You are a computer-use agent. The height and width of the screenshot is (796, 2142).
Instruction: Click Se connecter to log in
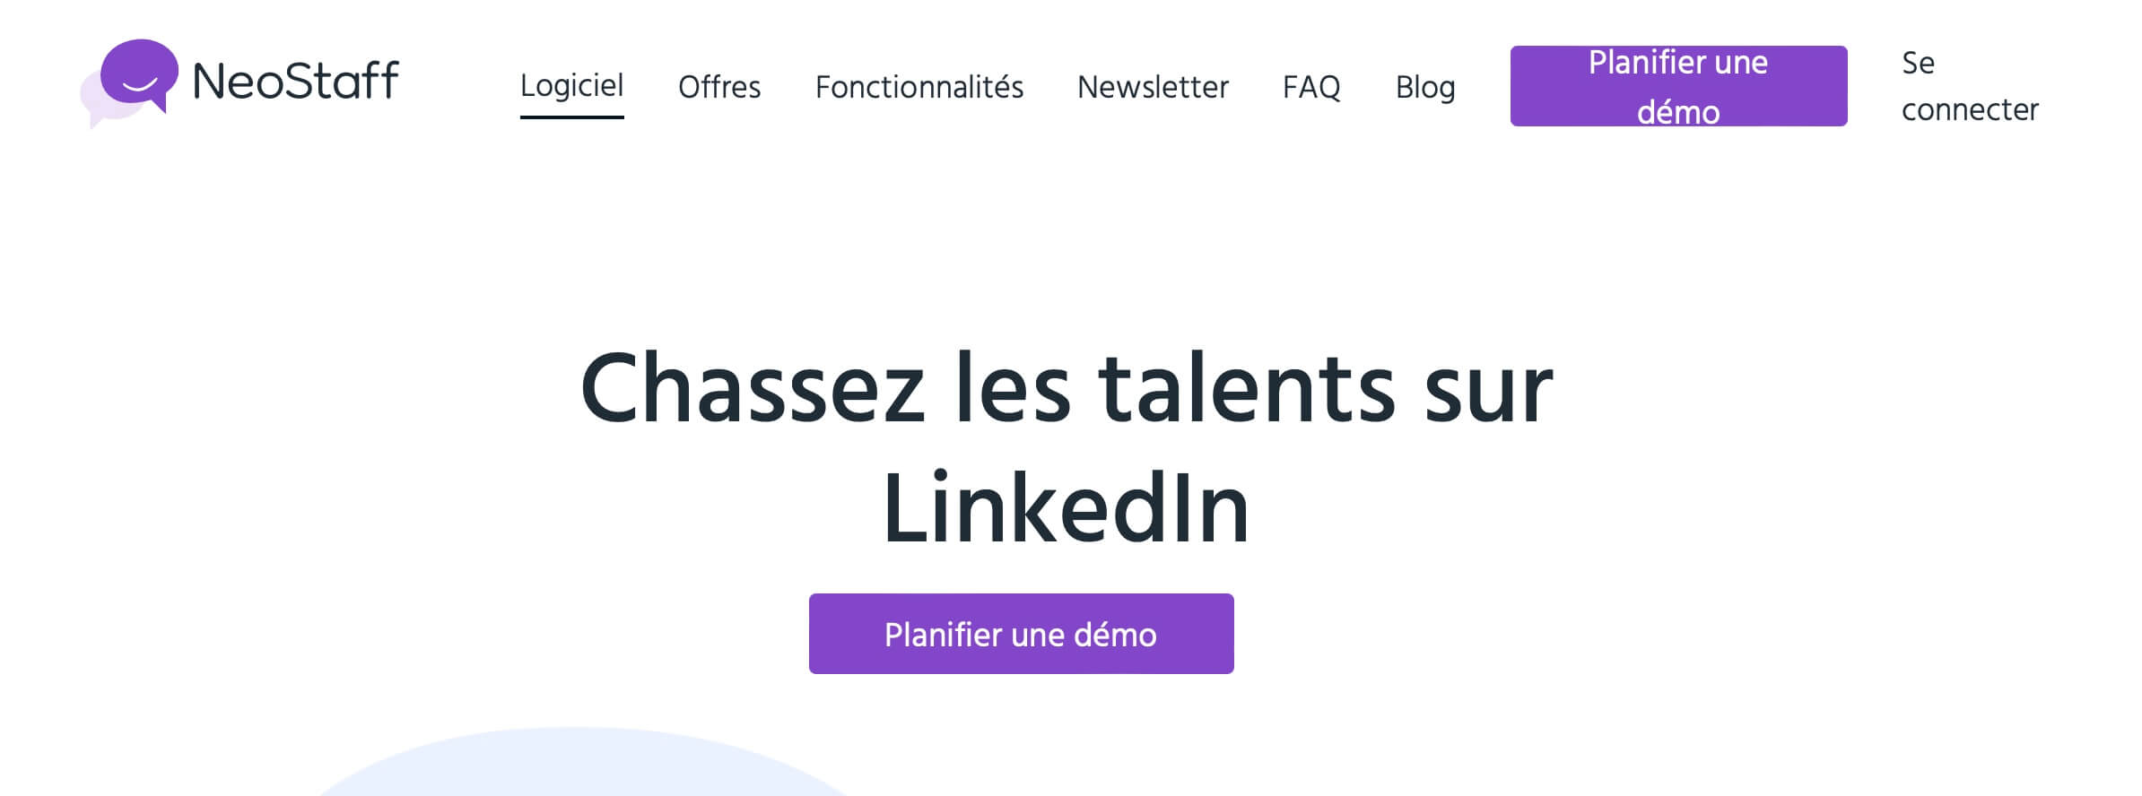point(1970,86)
